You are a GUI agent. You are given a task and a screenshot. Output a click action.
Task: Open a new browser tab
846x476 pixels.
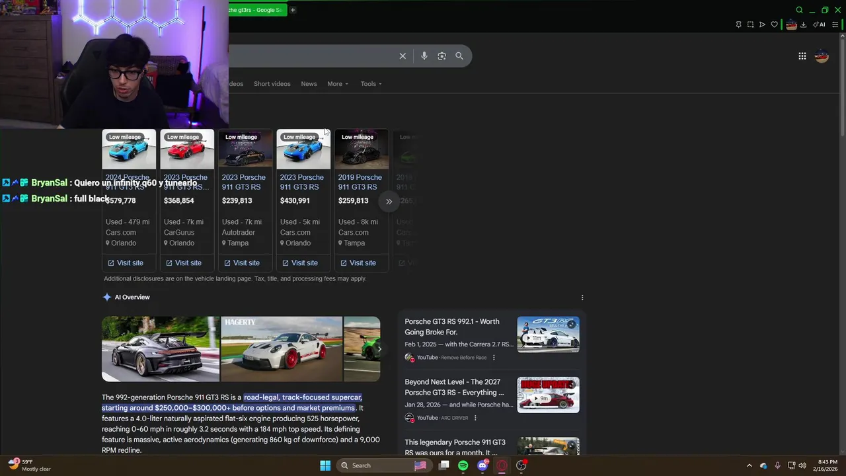293,10
